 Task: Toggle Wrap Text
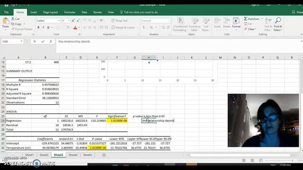pyautogui.click(x=119, y=21)
